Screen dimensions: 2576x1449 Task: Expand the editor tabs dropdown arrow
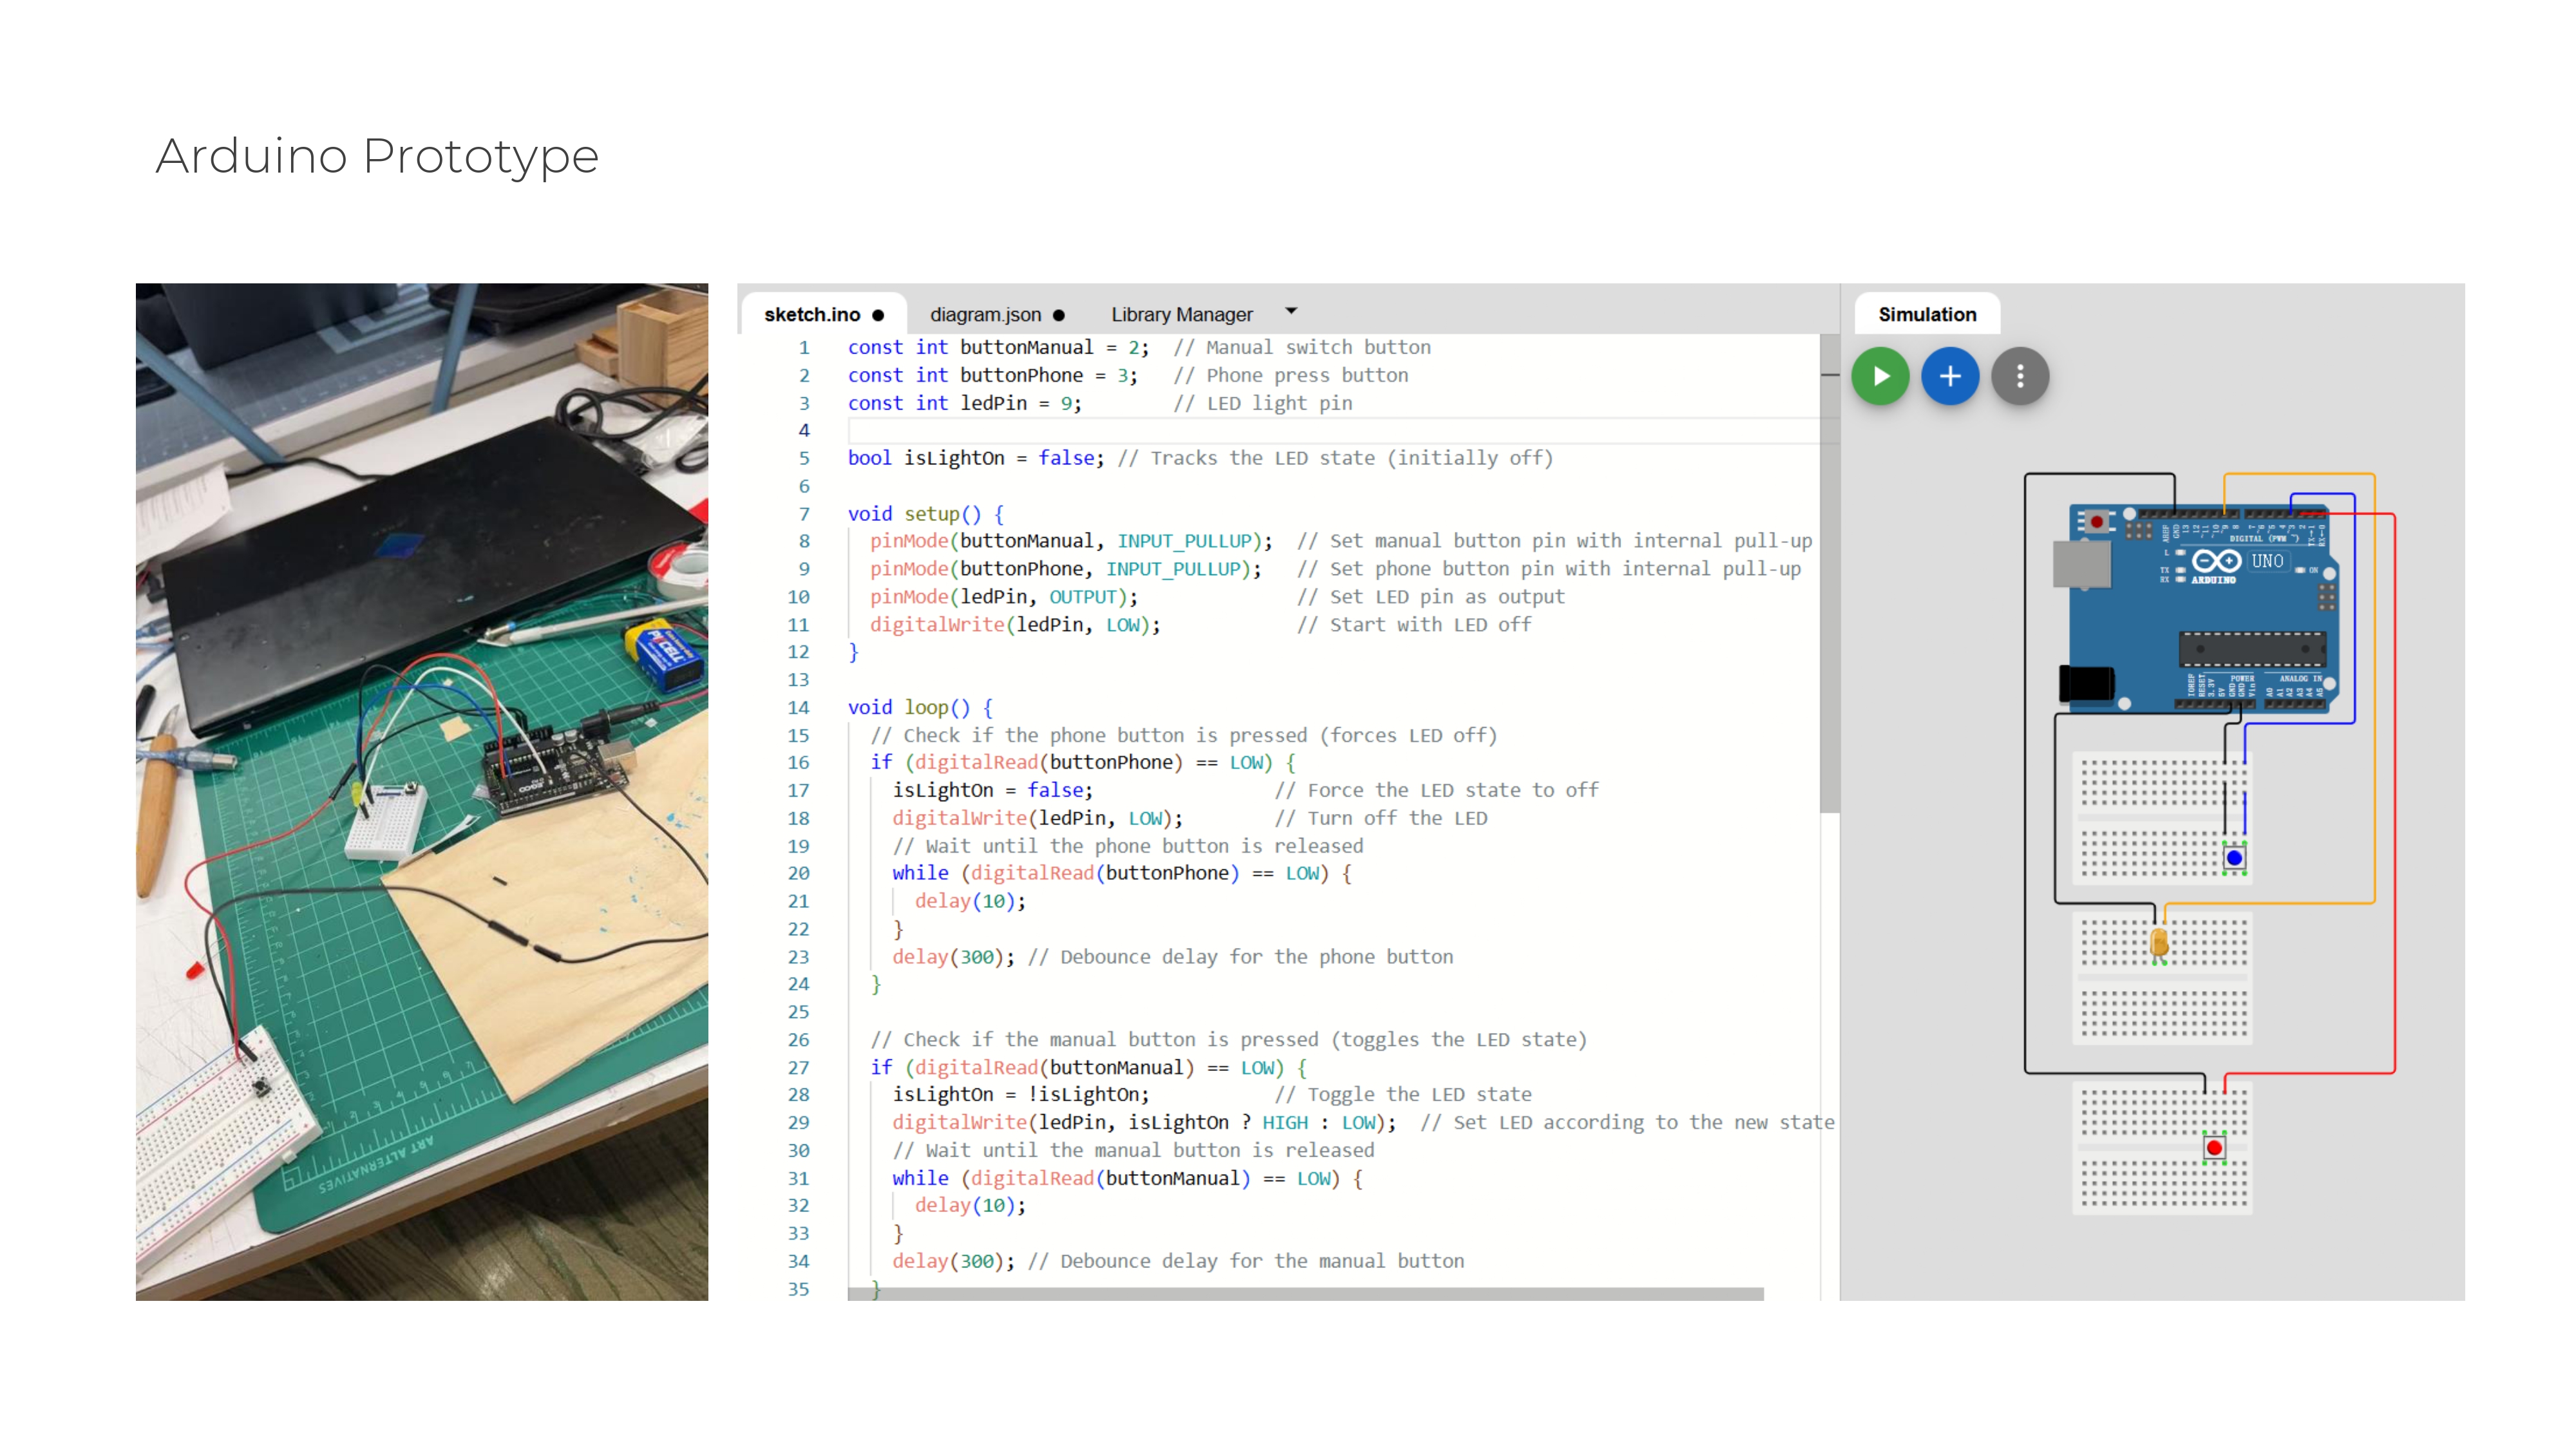1291,311
